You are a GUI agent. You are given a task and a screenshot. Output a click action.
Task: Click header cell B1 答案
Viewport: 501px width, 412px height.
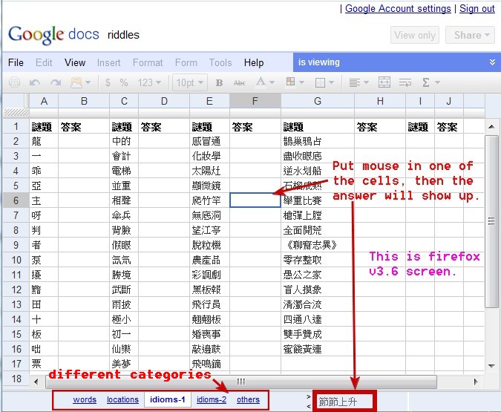click(84, 127)
